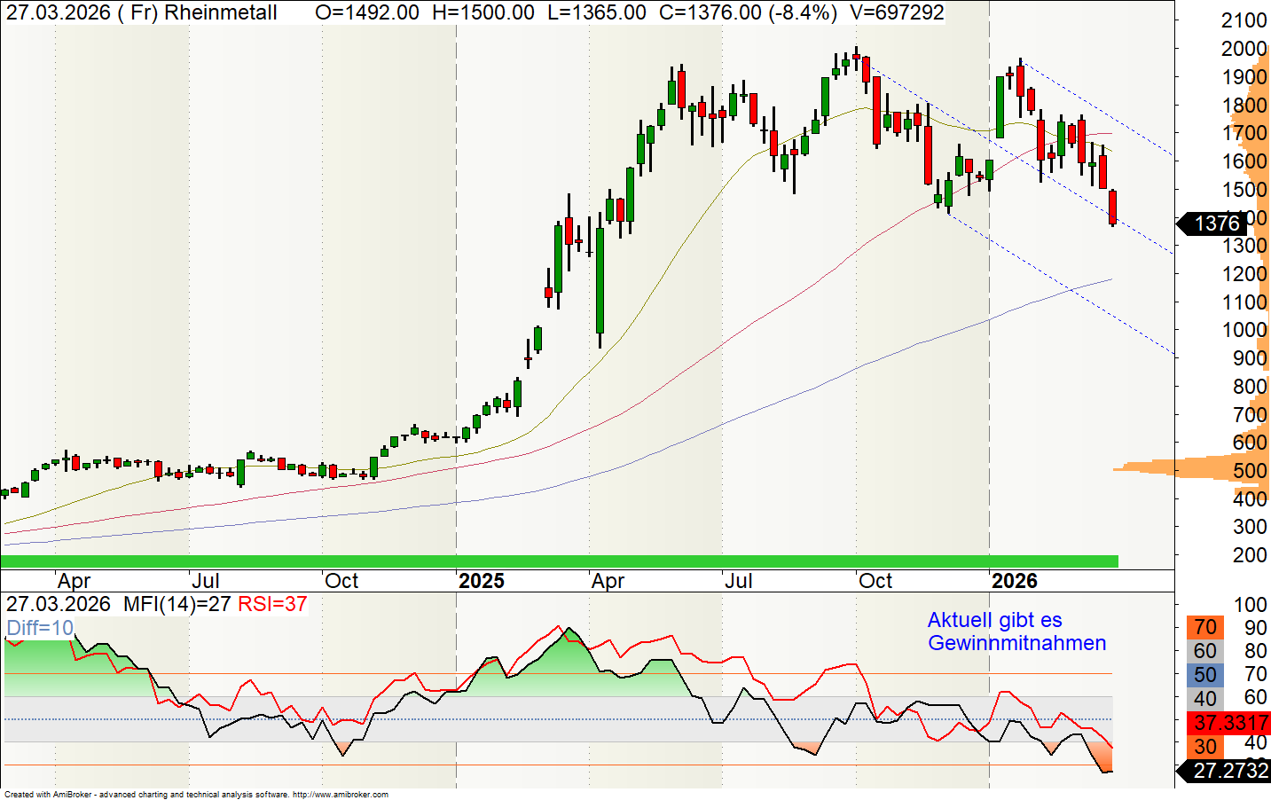Click the Diff=10 indicator label
1271x800 pixels.
[x=40, y=628]
